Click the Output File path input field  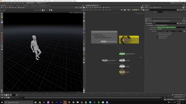[169, 31]
